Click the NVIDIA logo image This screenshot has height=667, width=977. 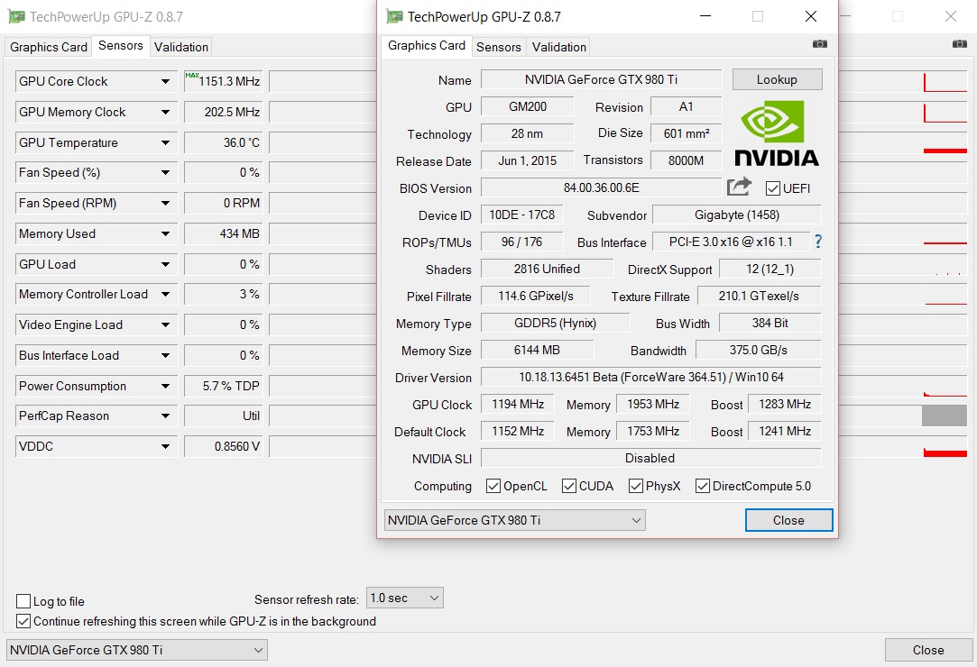pyautogui.click(x=776, y=134)
